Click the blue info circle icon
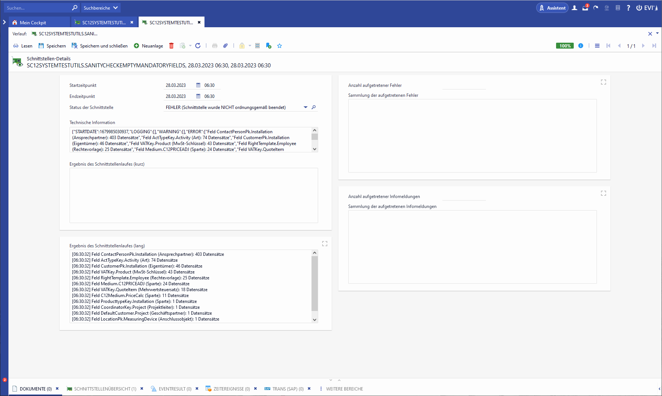662x396 pixels. tap(581, 46)
